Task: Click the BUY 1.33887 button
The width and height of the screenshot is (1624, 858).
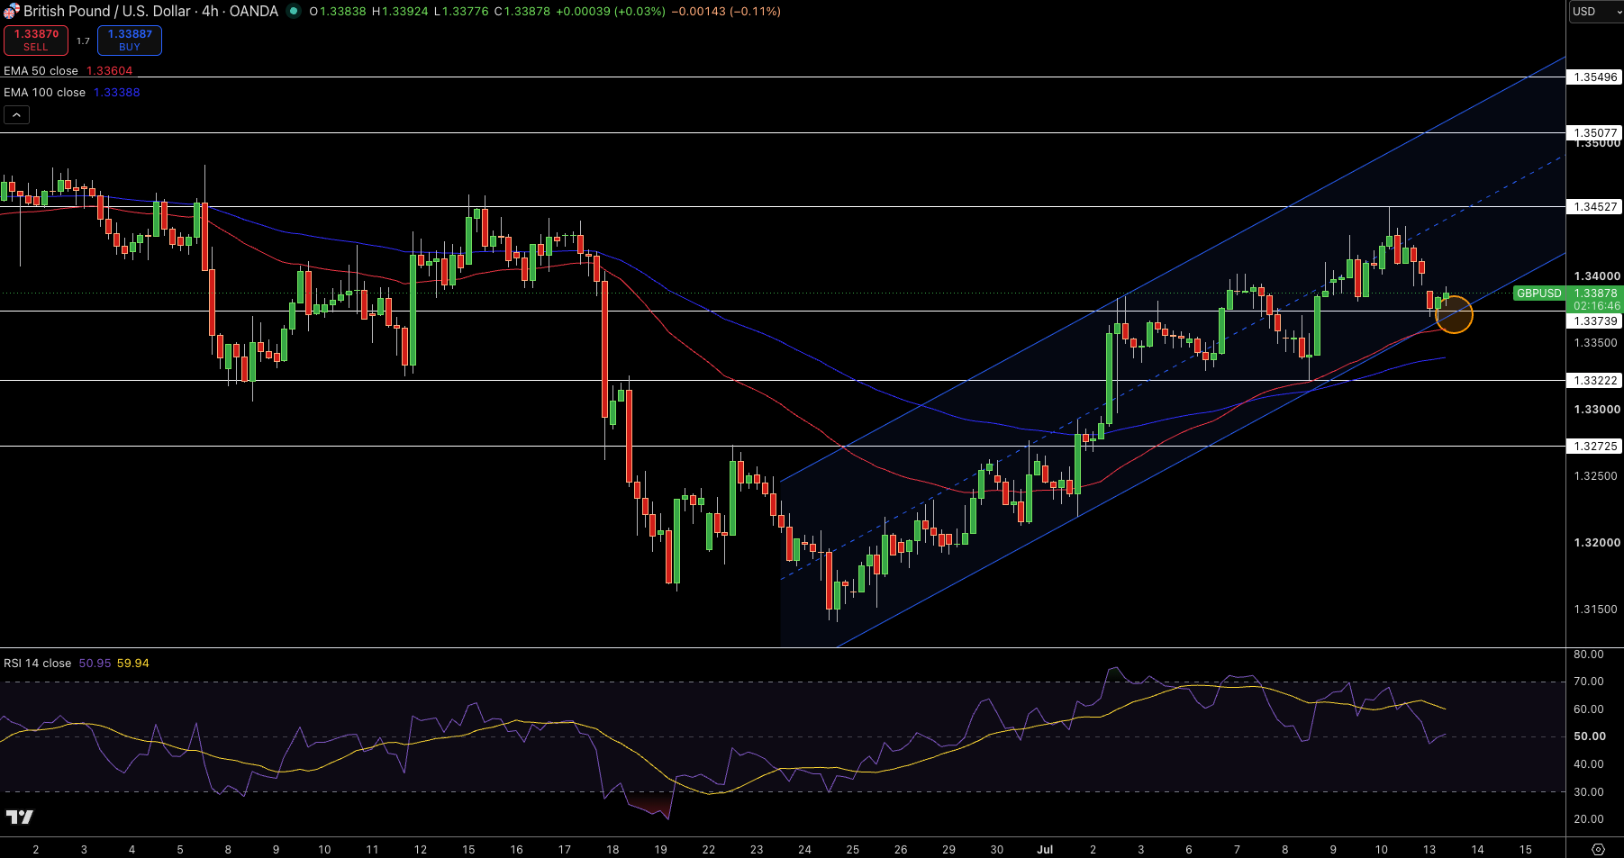Action: [130, 40]
